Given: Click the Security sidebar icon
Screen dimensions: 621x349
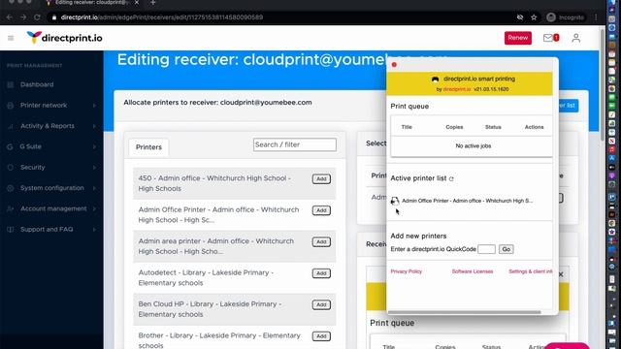Looking at the screenshot, I should 11,168.
